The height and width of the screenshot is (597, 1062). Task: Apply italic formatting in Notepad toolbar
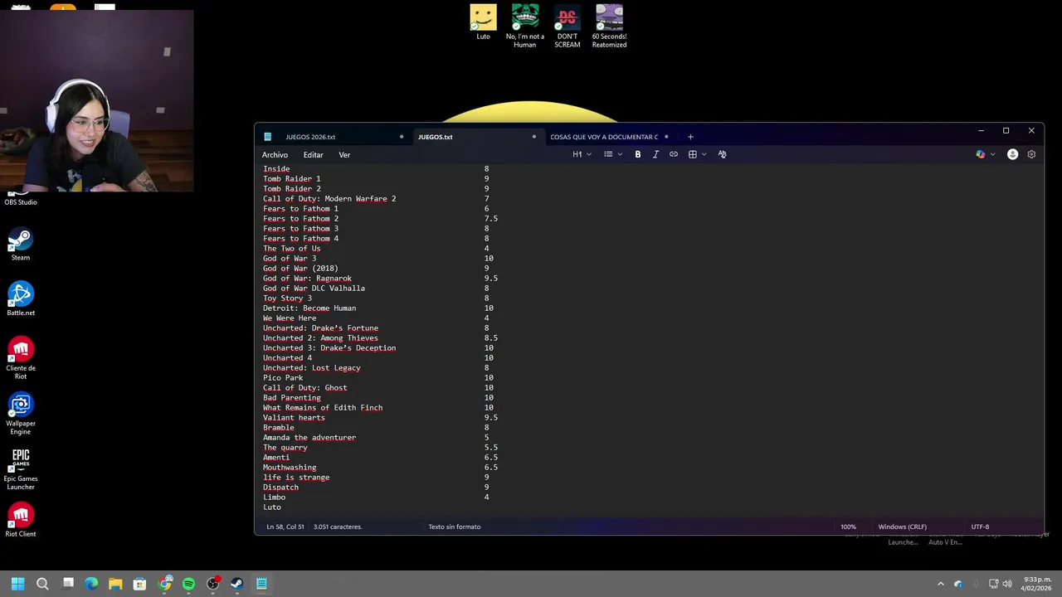click(655, 154)
